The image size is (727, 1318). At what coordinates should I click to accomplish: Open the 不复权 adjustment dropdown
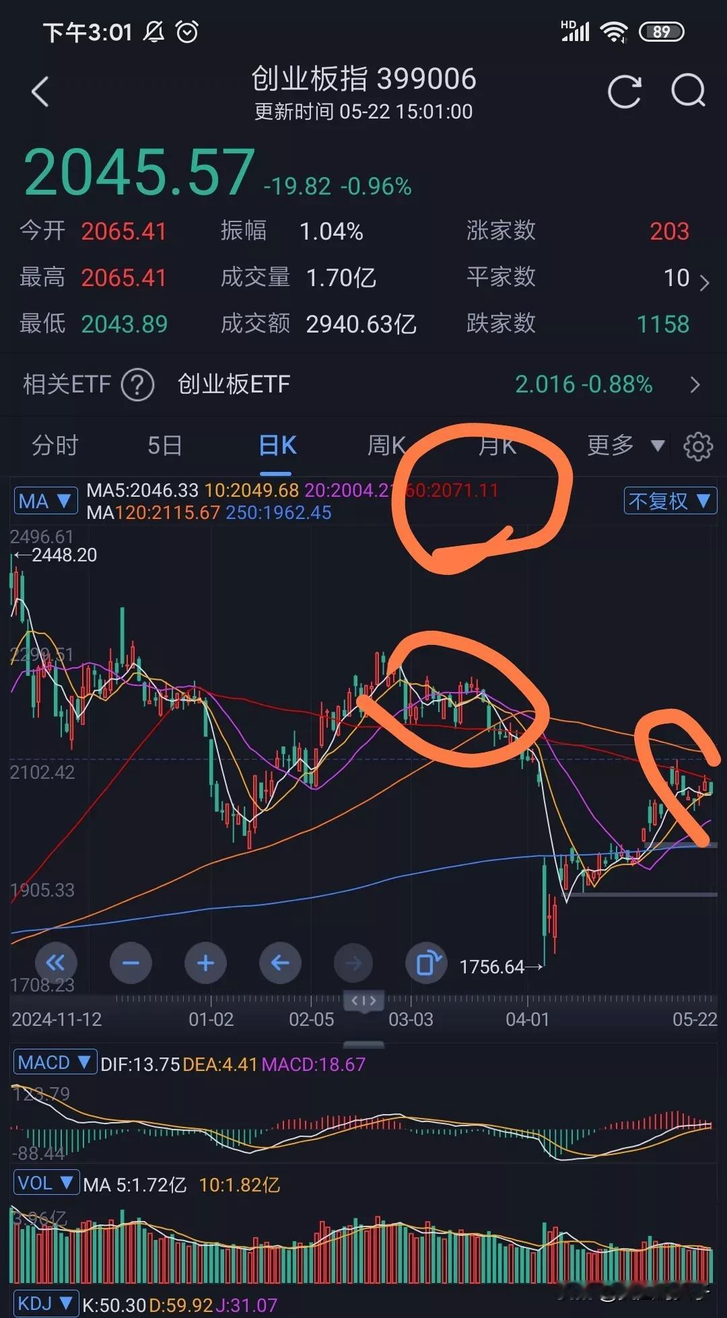tap(670, 501)
